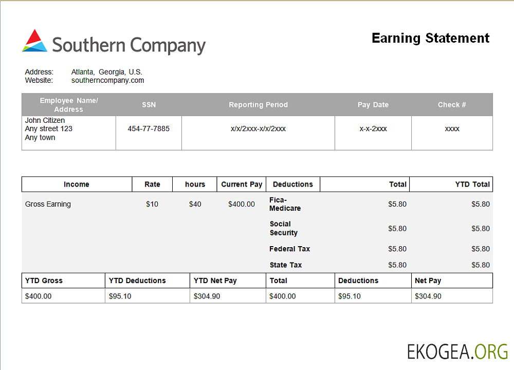Click the Earning Statement title

(x=430, y=38)
